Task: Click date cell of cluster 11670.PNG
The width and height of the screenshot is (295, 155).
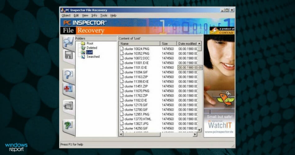Action: click(x=188, y=91)
